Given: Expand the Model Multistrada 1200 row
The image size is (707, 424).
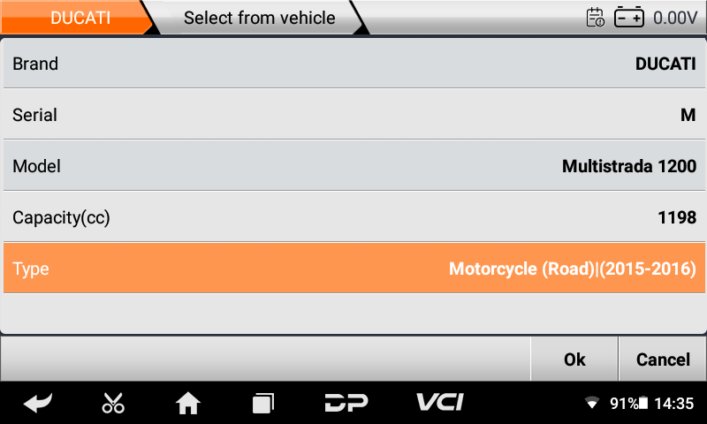Looking at the screenshot, I should 353,166.
